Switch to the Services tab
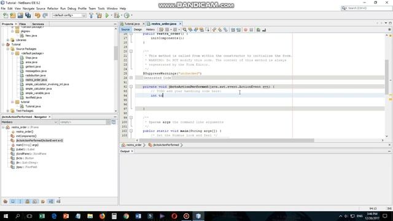393x221 pixels. coord(38,24)
